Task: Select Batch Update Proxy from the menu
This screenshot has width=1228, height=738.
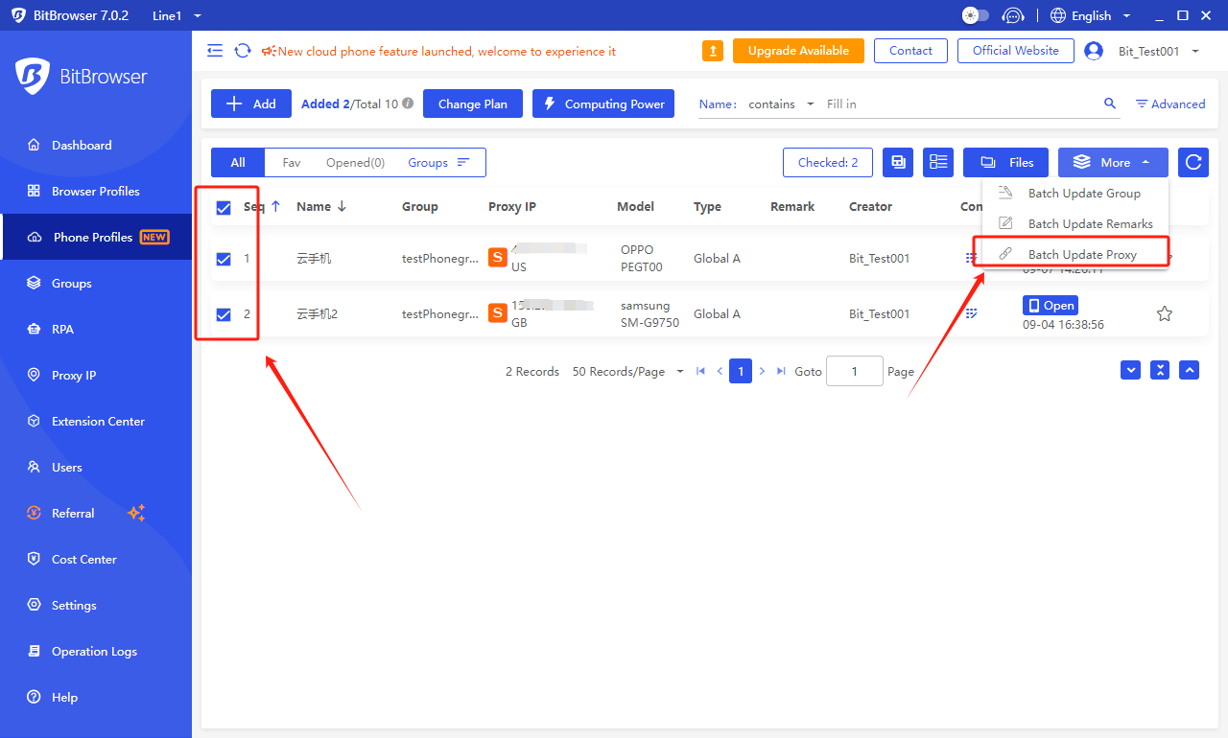Action: [x=1081, y=254]
